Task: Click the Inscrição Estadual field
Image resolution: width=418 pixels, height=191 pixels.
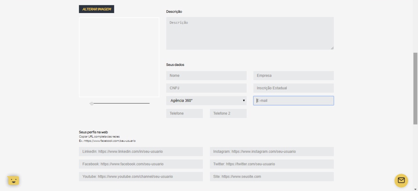Action: click(293, 88)
